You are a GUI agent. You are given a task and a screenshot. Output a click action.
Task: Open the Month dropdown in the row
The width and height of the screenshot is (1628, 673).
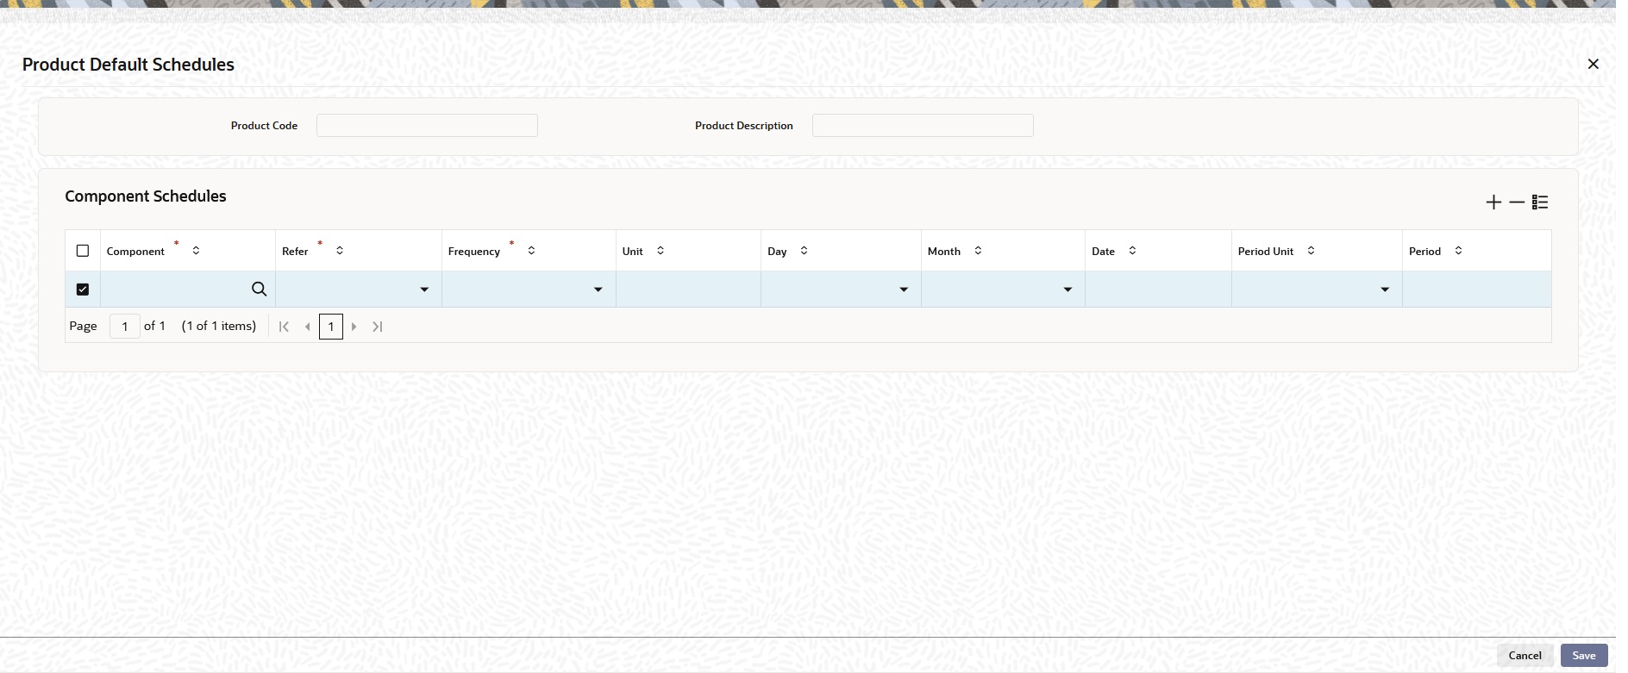(1068, 290)
